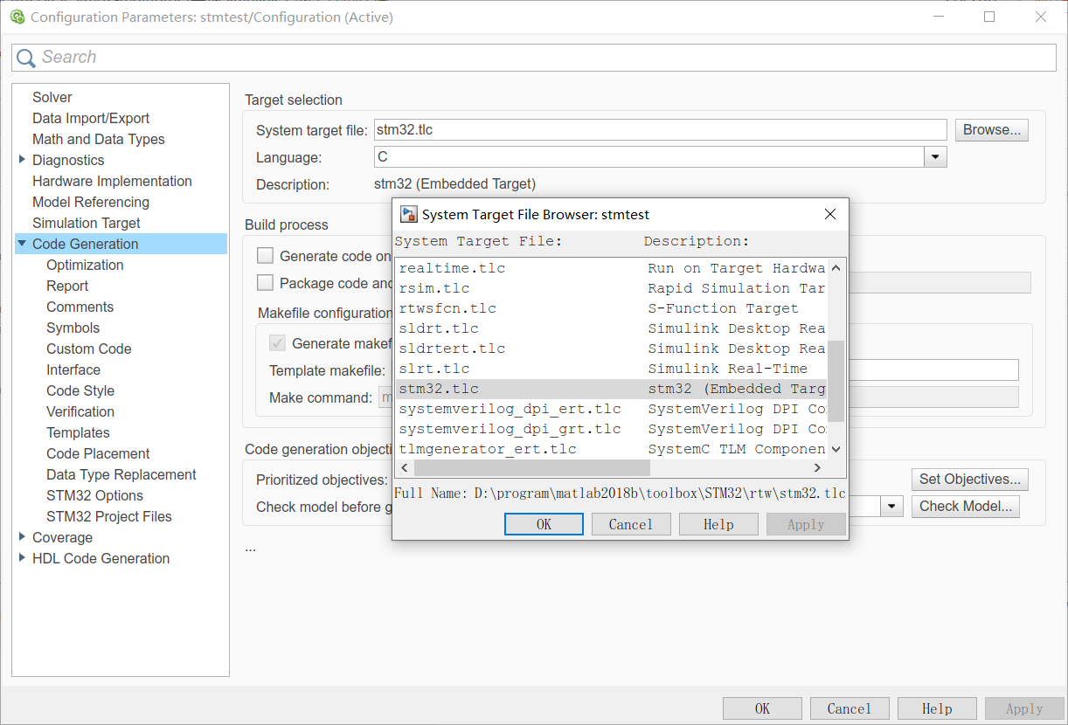
Task: Open the Language dropdown
Action: coord(934,155)
